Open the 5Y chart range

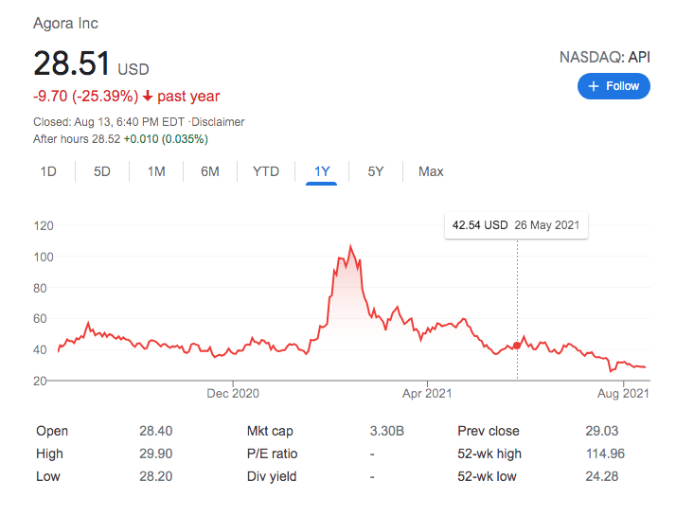coord(375,171)
